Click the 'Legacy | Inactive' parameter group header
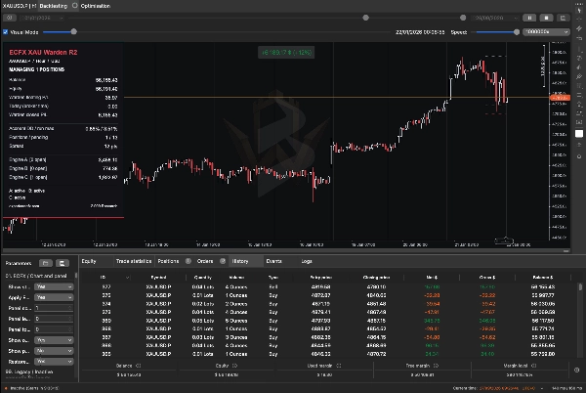The height and width of the screenshot is (393, 586). coord(28,372)
